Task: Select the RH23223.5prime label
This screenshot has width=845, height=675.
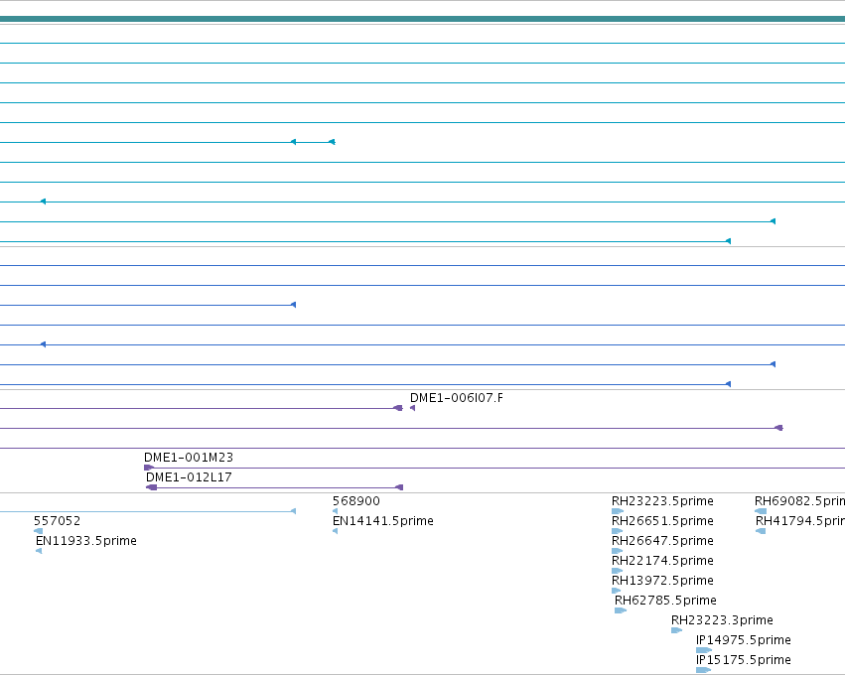Action: [662, 501]
